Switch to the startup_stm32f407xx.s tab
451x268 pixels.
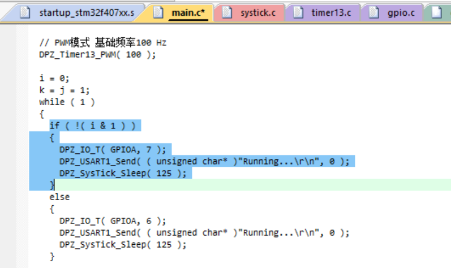click(x=76, y=12)
